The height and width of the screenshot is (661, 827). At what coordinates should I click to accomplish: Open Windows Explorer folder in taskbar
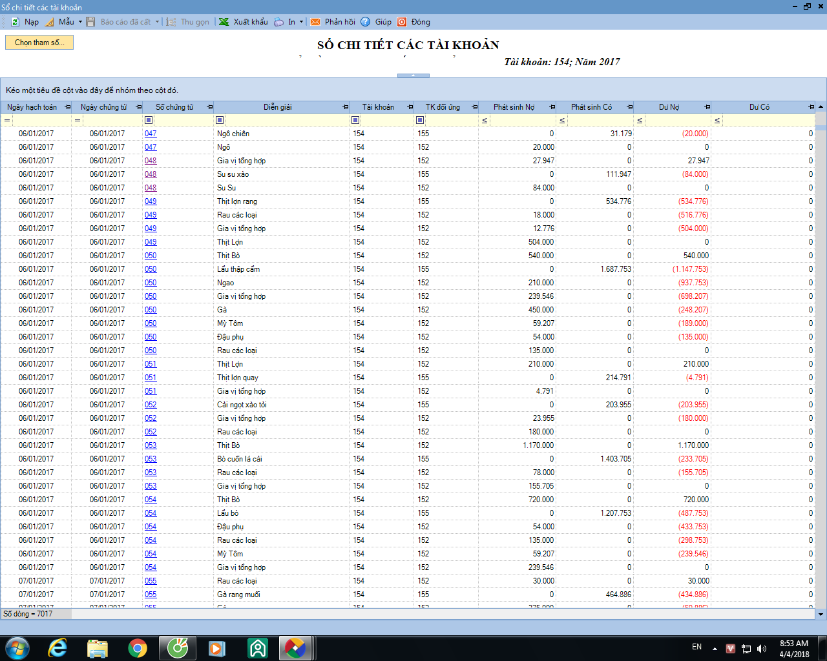coord(98,648)
